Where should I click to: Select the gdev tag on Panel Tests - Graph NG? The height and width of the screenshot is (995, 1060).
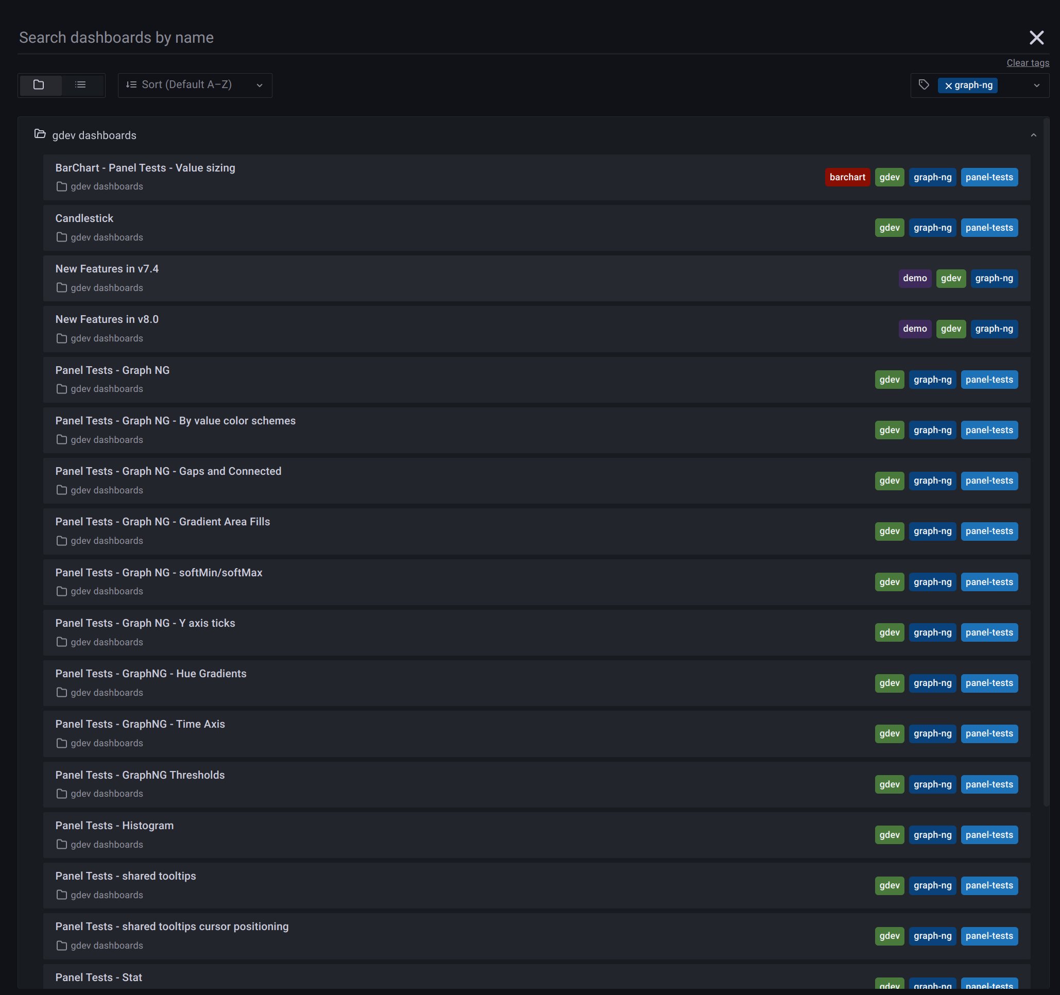889,379
